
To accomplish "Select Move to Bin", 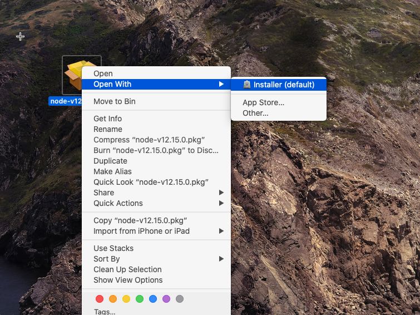I will [x=156, y=101].
